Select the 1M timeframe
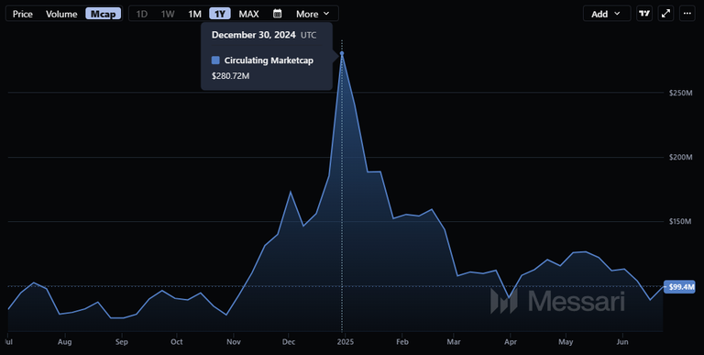704x355 pixels. coord(195,14)
